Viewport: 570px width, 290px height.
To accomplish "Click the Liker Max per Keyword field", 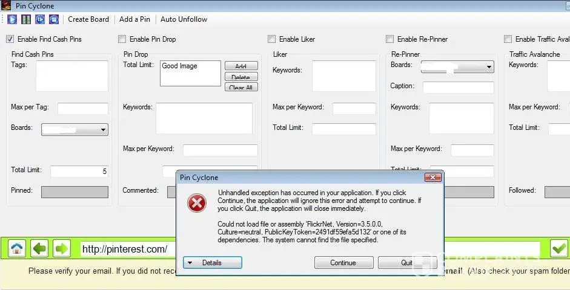I will click(354, 109).
